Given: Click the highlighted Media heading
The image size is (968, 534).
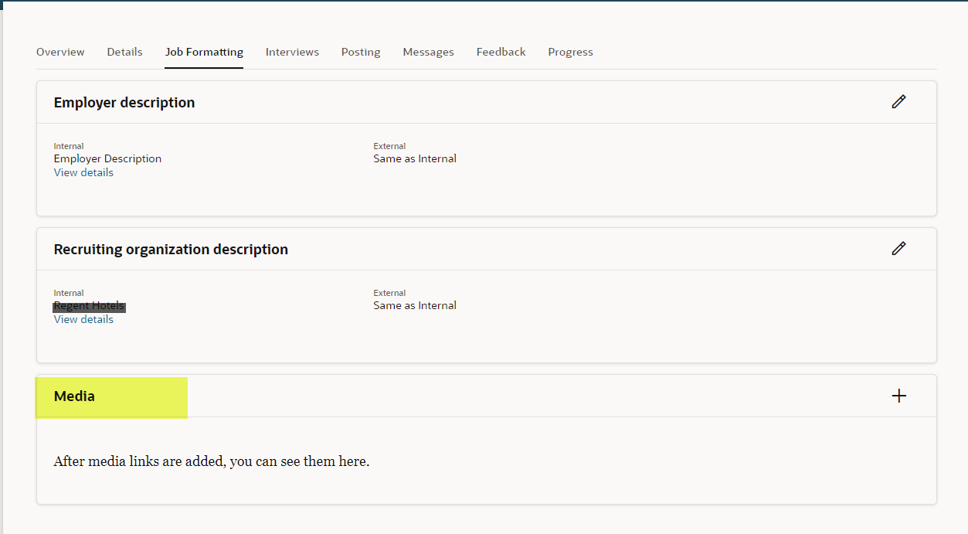Looking at the screenshot, I should coord(73,396).
